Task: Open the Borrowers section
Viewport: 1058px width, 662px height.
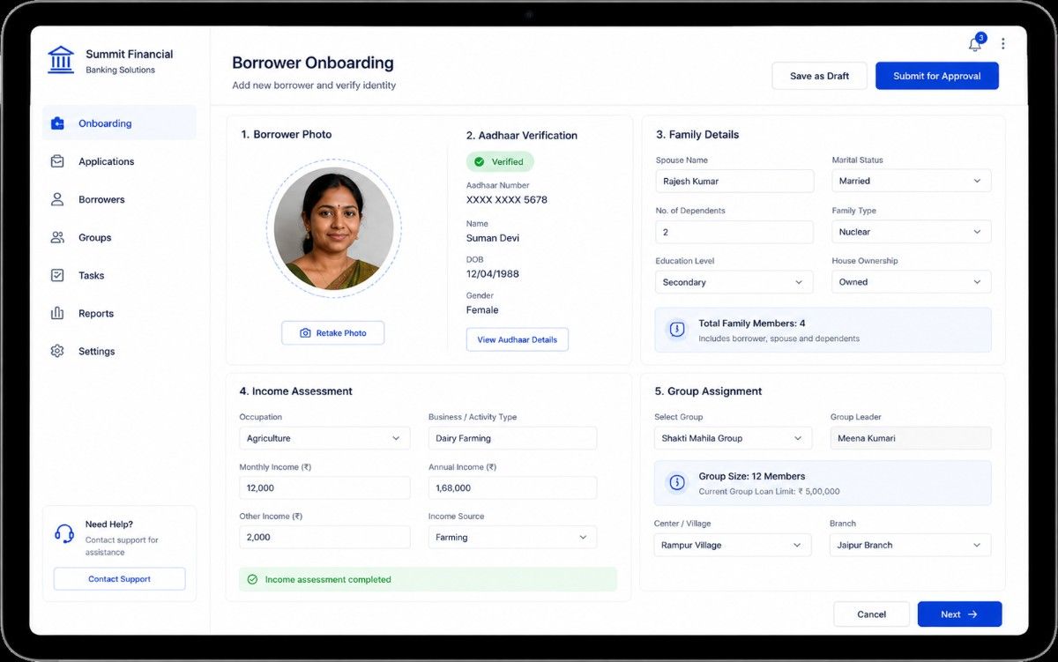Action: (119, 199)
